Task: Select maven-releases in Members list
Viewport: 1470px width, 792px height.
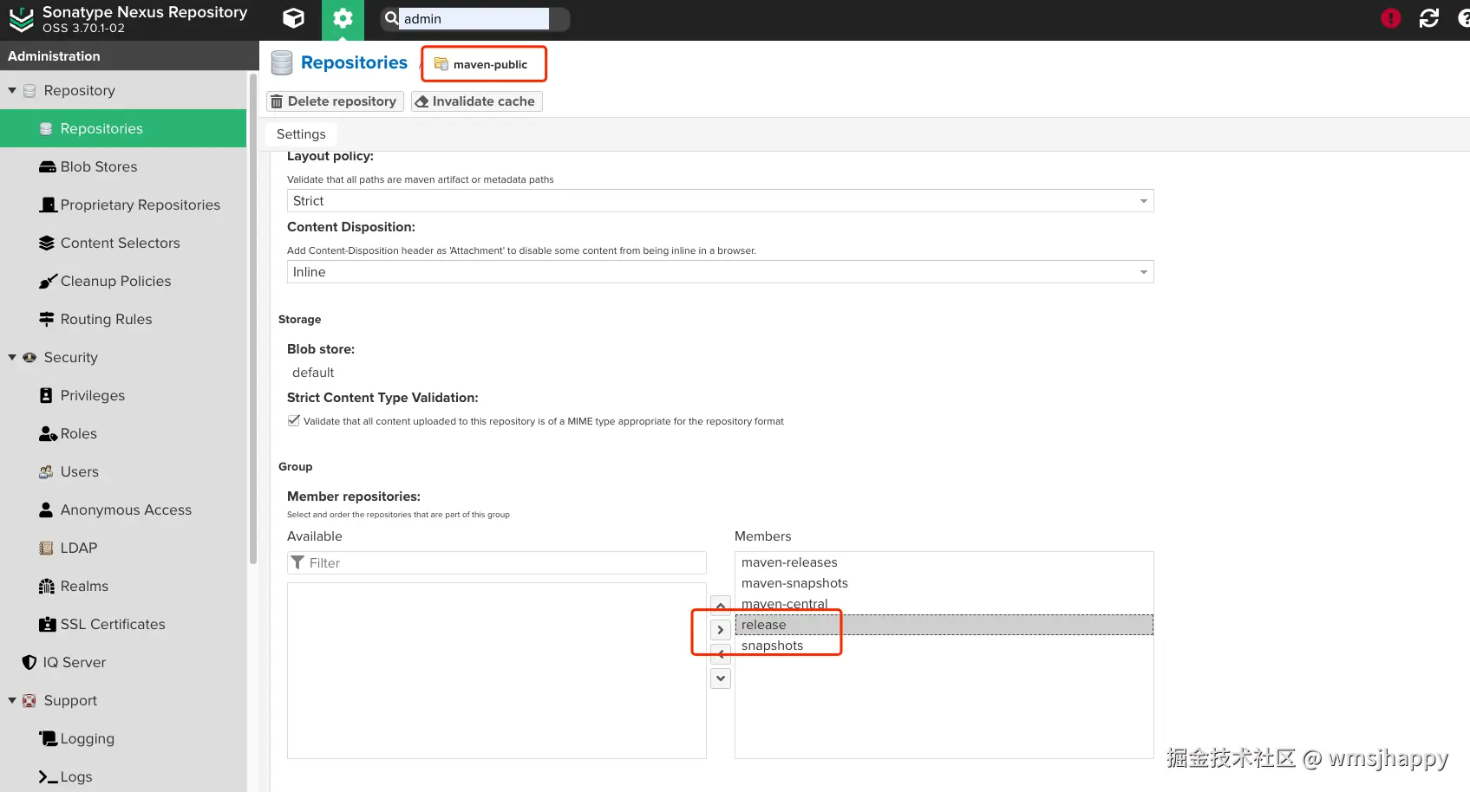Action: [x=944, y=562]
